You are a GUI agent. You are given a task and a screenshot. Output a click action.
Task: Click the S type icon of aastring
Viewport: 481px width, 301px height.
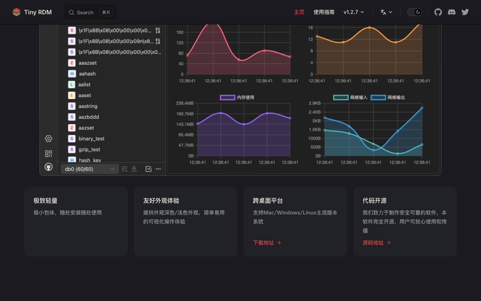(71, 106)
